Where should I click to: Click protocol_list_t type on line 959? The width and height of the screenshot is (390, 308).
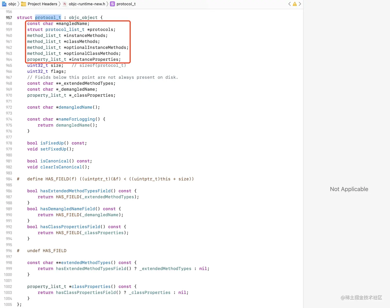click(65, 29)
